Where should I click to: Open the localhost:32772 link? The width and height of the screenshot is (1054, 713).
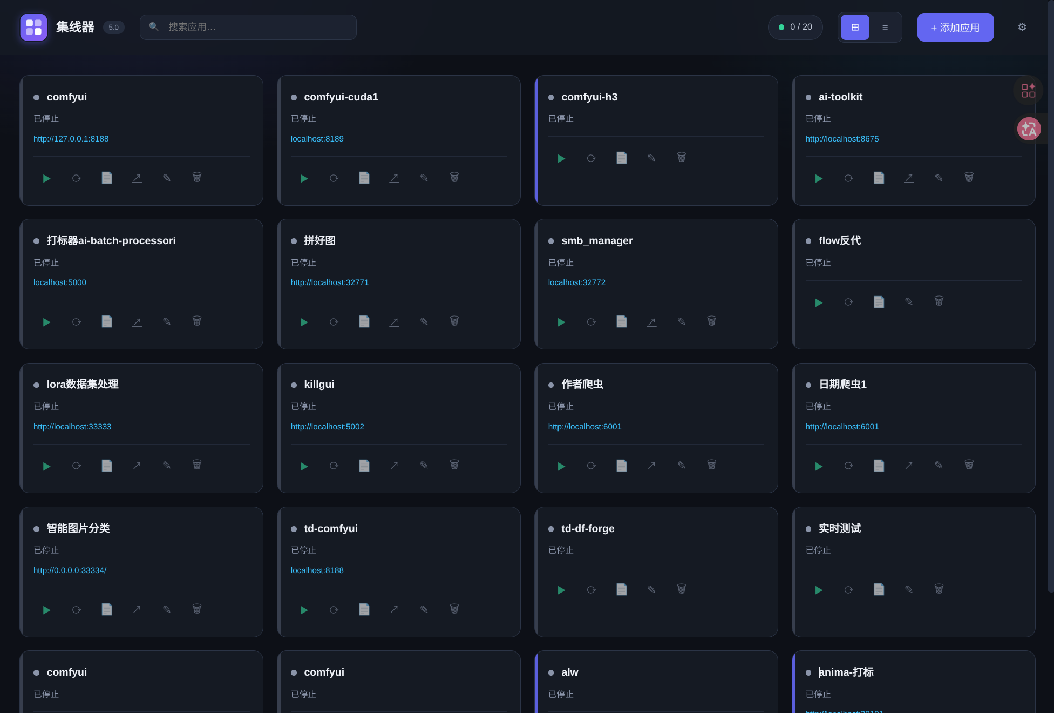tap(576, 282)
